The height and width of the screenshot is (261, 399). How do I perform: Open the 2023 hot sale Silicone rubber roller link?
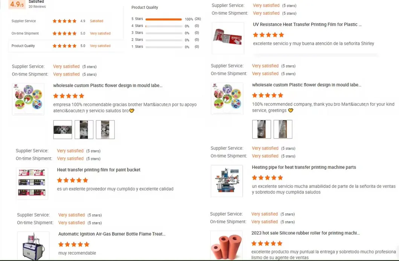[x=305, y=233]
